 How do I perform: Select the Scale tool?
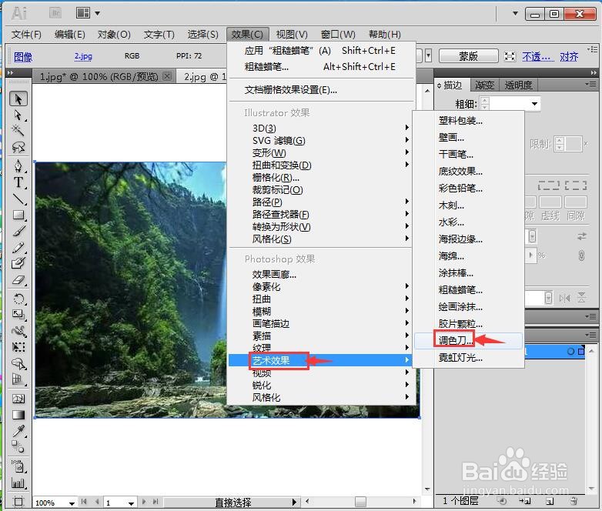coord(18,315)
